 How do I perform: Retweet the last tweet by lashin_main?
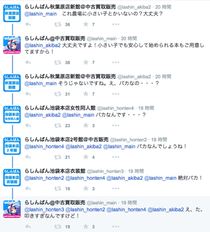click(58, 227)
